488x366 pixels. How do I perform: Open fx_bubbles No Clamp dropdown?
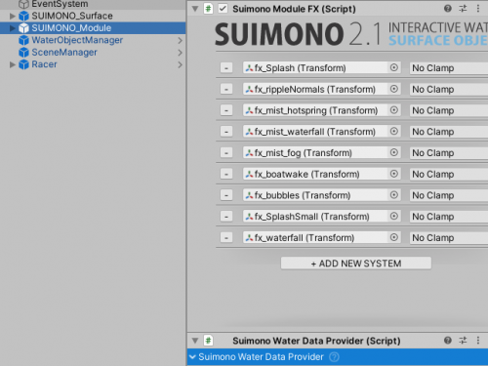coord(449,195)
